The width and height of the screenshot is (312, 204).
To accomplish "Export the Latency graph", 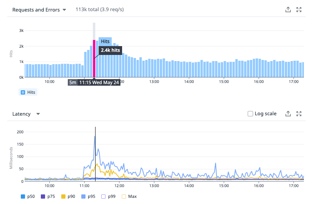I will 288,114.
